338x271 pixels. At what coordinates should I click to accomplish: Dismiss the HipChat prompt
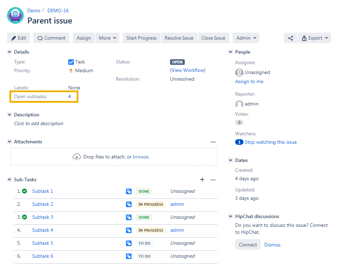coord(272,245)
